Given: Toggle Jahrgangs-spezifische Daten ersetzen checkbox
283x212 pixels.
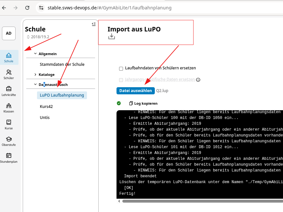Looking at the screenshot, I should tap(121, 80).
